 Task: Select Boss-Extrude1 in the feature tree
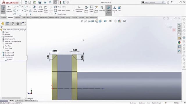coord(9,53)
